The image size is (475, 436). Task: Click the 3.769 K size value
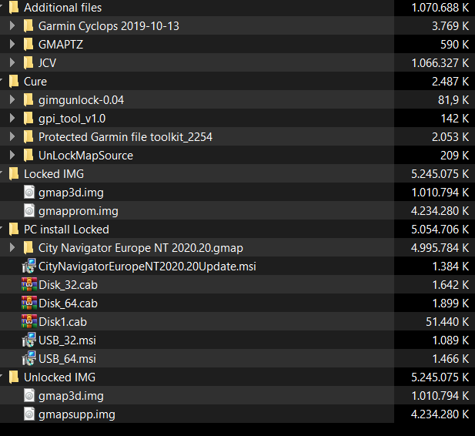pyautogui.click(x=450, y=26)
